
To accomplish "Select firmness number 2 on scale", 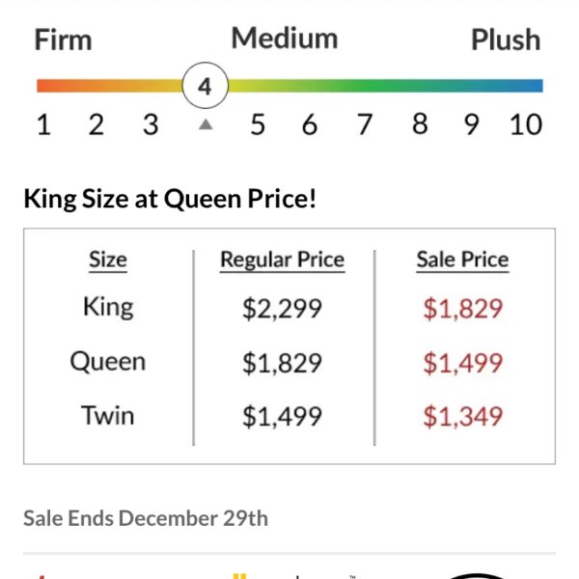I will tap(96, 124).
